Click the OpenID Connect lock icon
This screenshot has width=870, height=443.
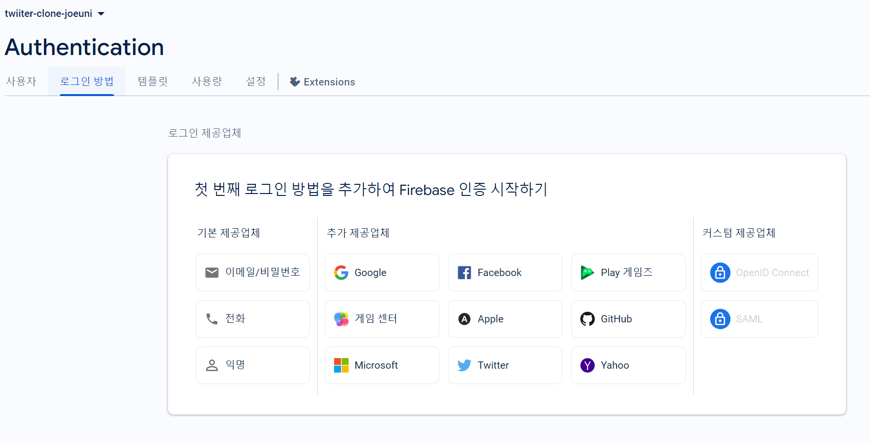[720, 273]
